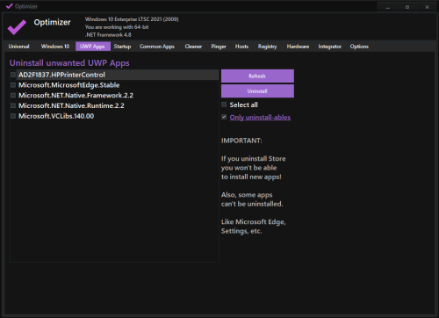Open the Startup tab
Image resolution: width=439 pixels, height=318 pixels.
tap(122, 47)
